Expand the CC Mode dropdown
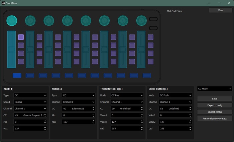Image resolution: width=234 pixels, height=142 pixels. click(214, 89)
